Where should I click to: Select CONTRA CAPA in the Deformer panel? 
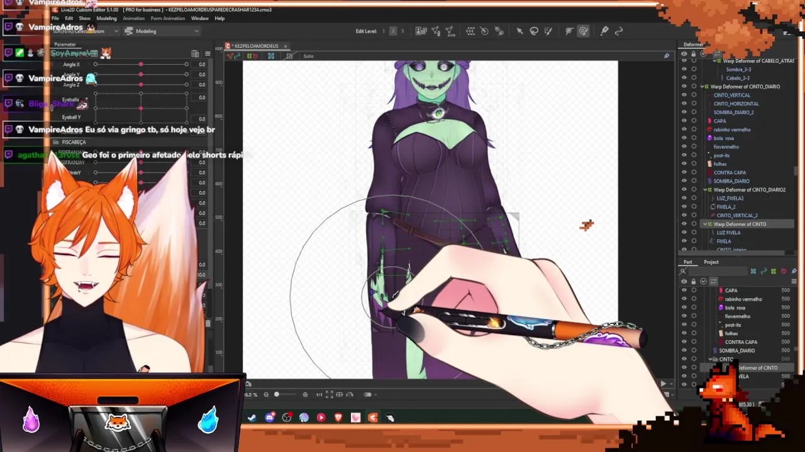(x=730, y=173)
